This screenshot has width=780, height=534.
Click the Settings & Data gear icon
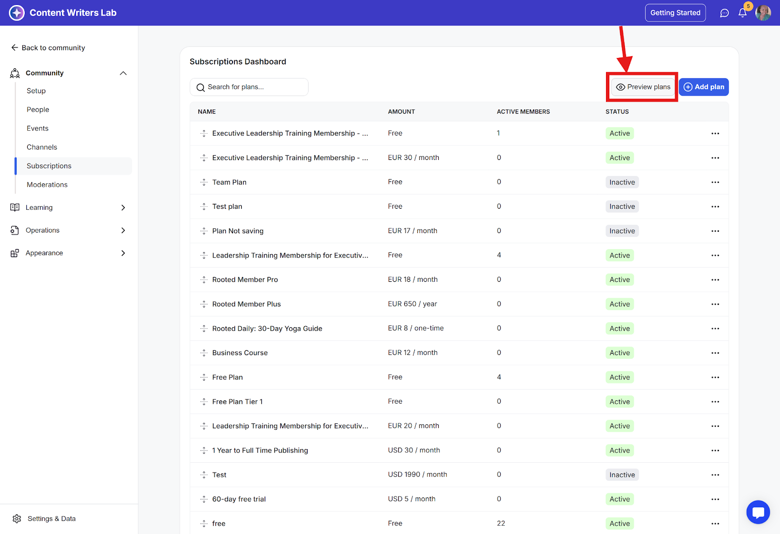point(17,518)
